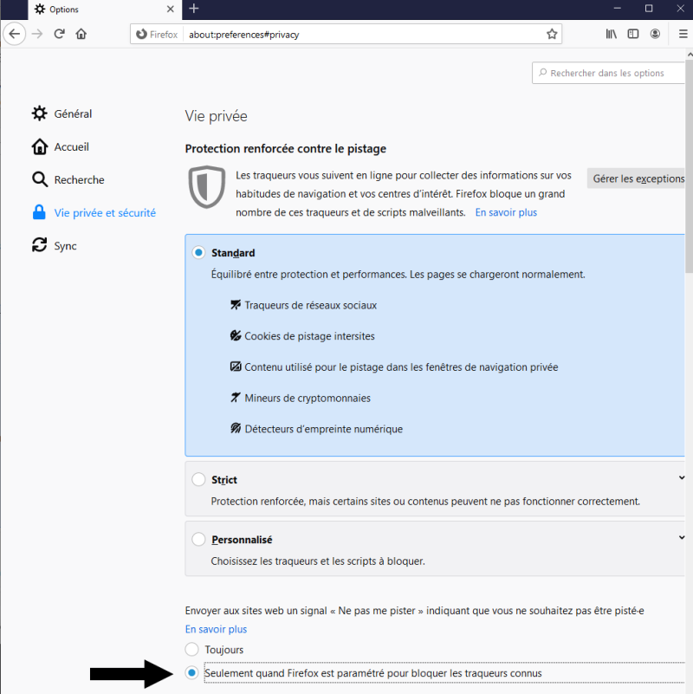Image resolution: width=693 pixels, height=694 pixels.
Task: Bookmark this page with the star icon
Action: [552, 34]
